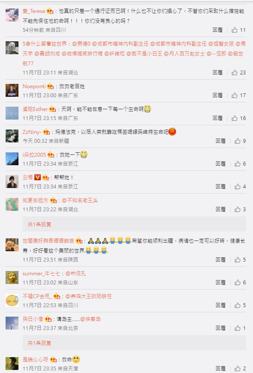Open 爱_Teresa's avatar thumbnail

(x=12, y=15)
